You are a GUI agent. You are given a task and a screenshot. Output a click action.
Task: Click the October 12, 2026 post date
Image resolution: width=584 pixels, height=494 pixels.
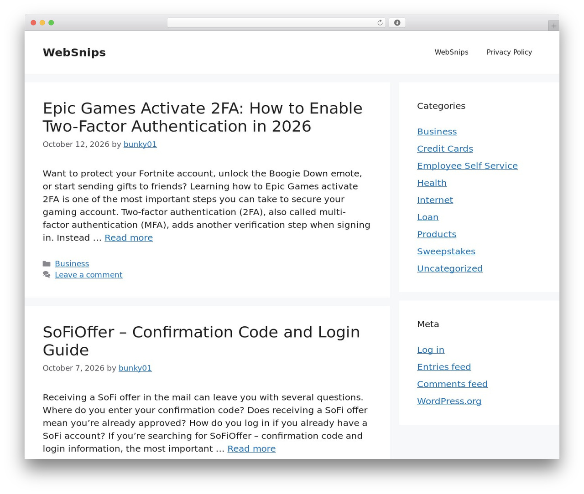[76, 144]
